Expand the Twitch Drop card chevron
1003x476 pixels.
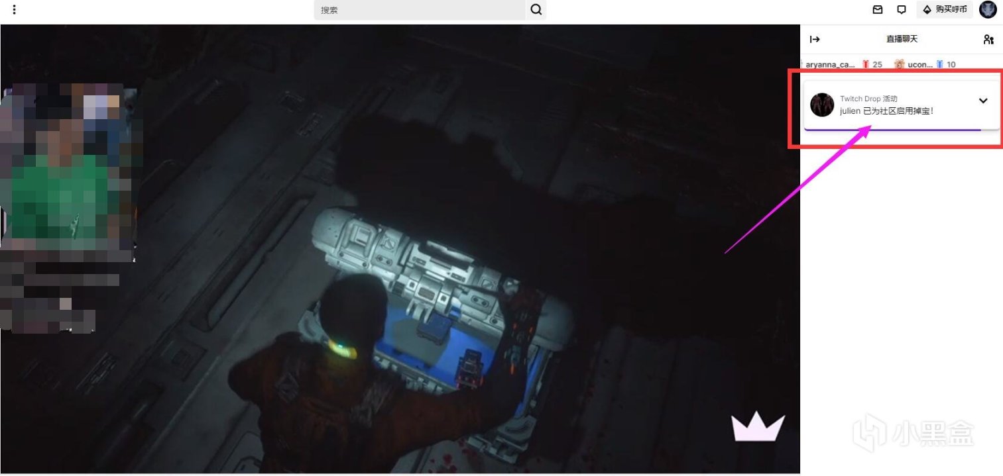point(983,101)
